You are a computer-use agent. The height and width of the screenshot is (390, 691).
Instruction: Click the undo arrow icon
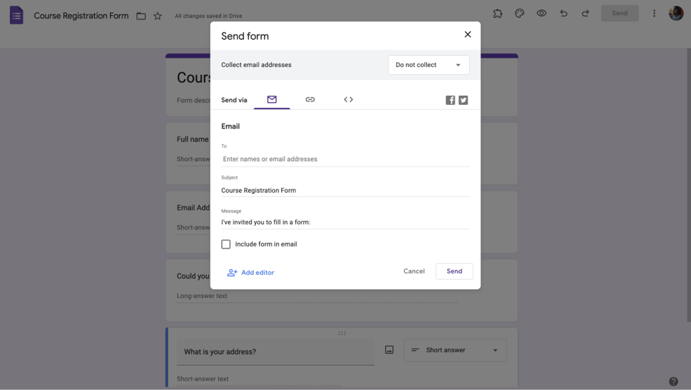click(564, 13)
